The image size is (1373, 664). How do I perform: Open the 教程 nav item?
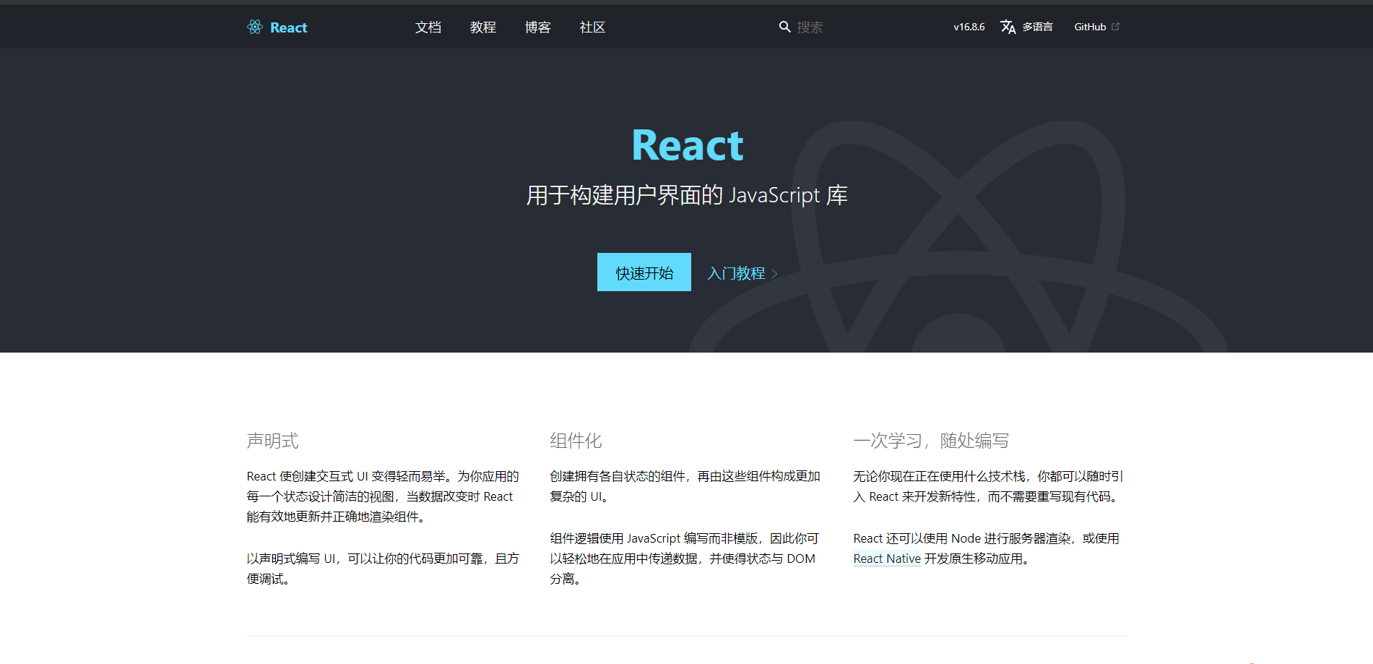(x=483, y=27)
